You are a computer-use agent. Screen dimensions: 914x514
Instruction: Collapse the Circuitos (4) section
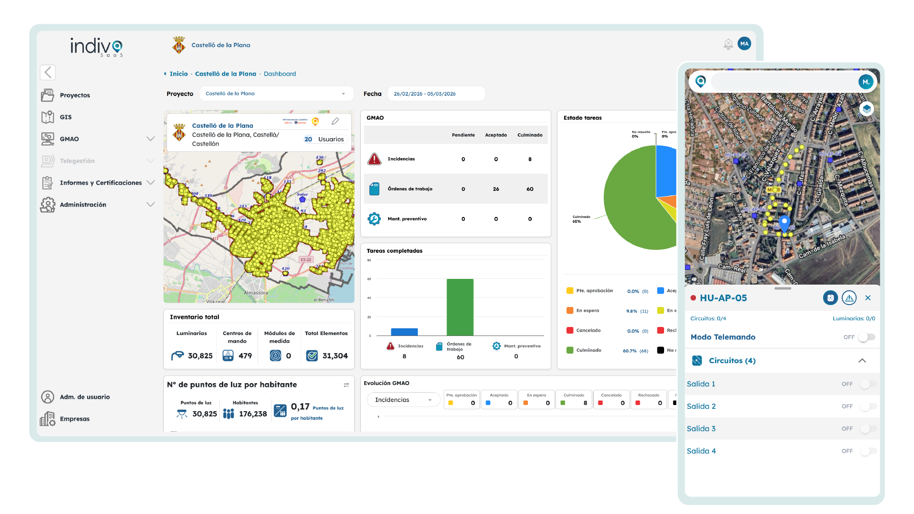click(862, 361)
